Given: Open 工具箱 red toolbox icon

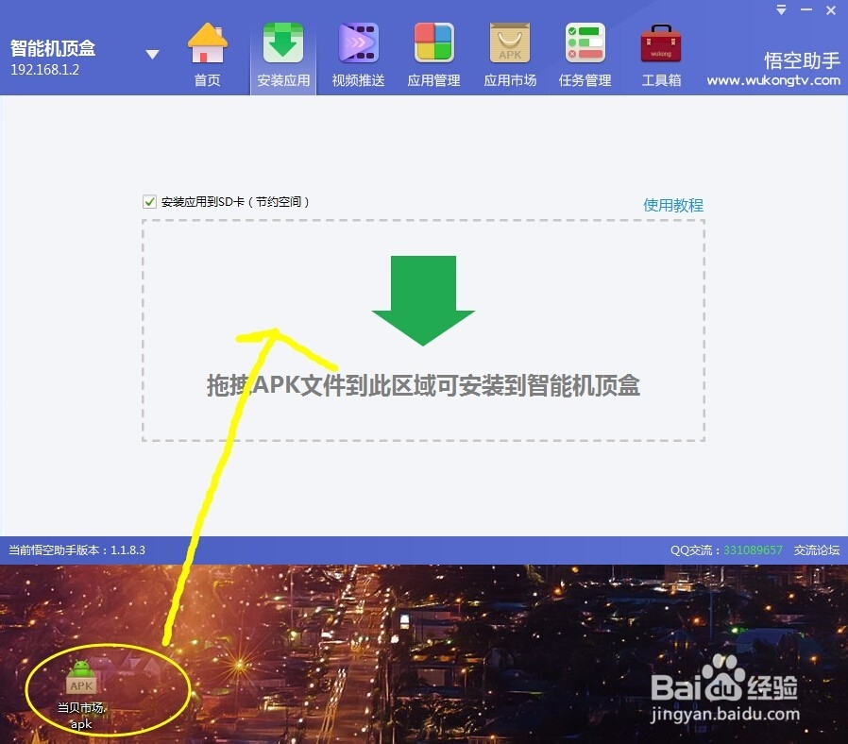Looking at the screenshot, I should [661, 43].
